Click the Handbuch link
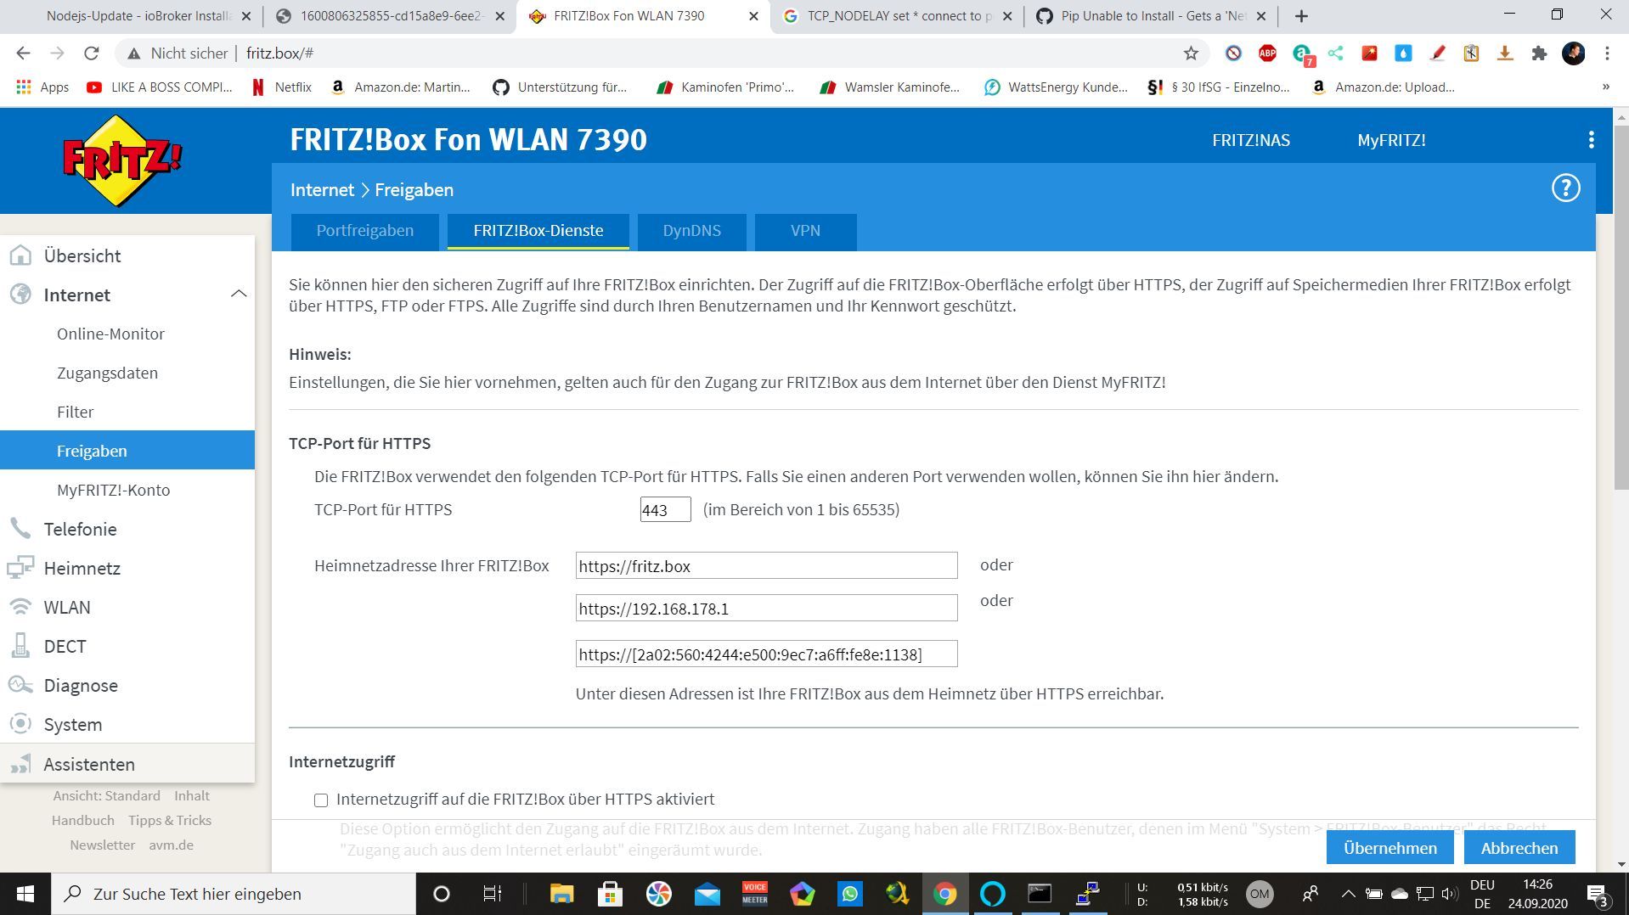Viewport: 1629px width, 915px height. [x=82, y=820]
